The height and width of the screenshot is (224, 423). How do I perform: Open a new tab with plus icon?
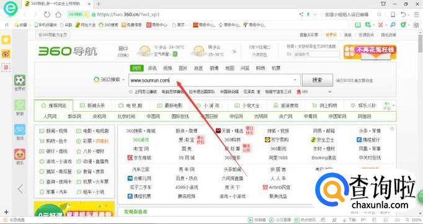(x=99, y=4)
